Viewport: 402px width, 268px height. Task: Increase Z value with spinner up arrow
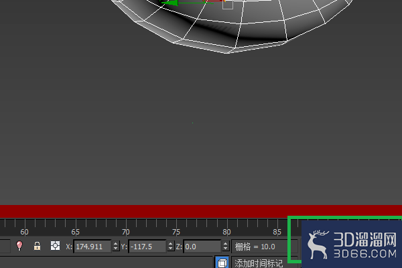(226, 244)
